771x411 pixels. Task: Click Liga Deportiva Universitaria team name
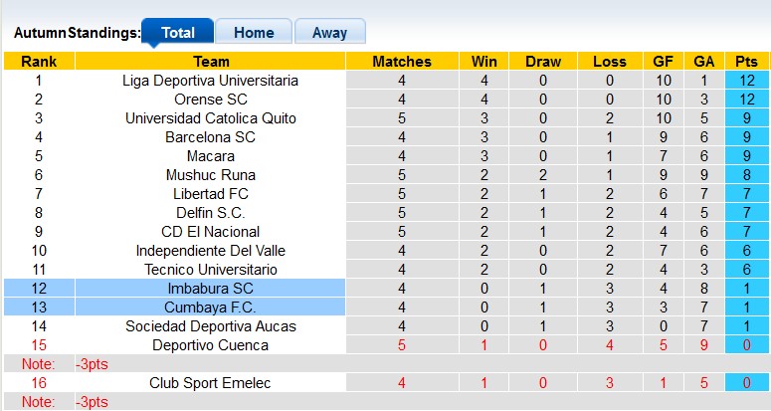click(211, 81)
